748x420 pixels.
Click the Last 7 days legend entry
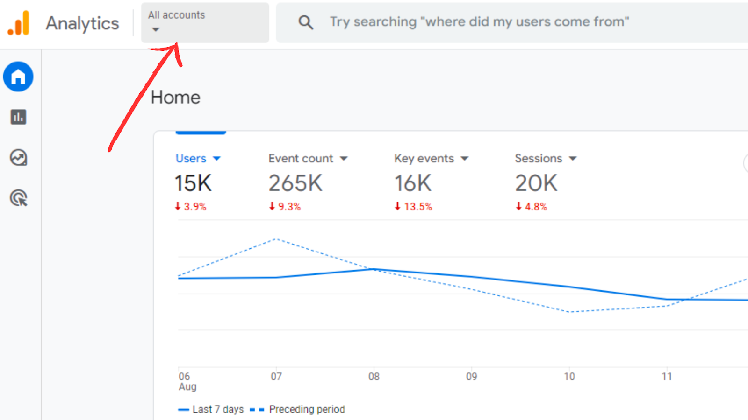click(x=211, y=409)
